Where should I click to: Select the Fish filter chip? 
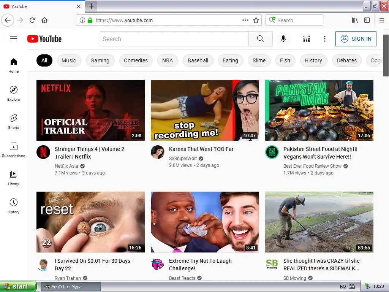285,60
